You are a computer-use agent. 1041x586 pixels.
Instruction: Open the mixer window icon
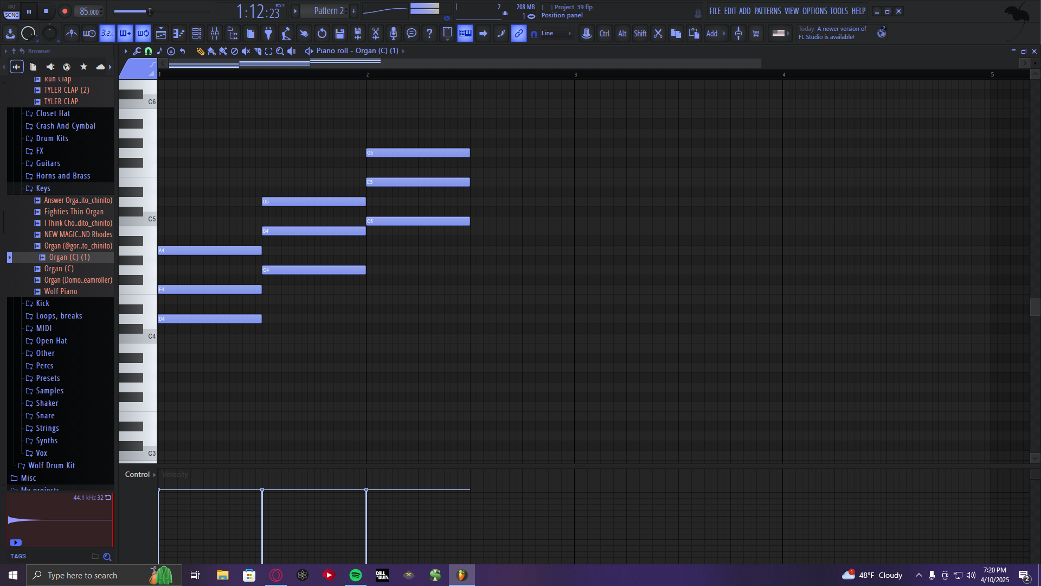pyautogui.click(x=215, y=34)
